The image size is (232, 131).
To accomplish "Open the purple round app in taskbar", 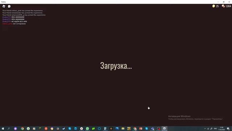I will coord(15,128).
